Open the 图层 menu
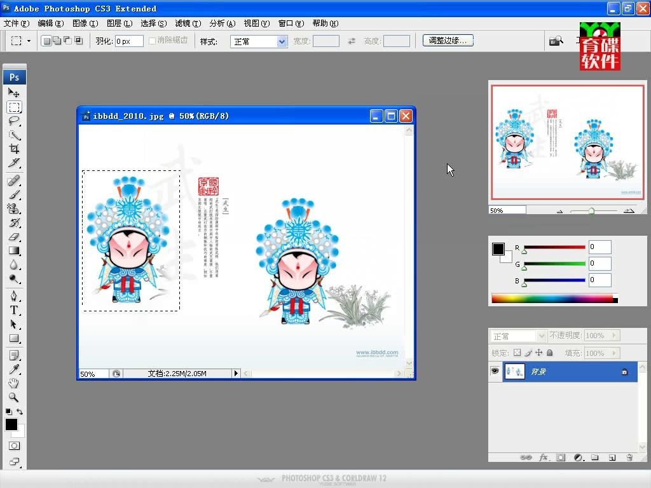The height and width of the screenshot is (488, 651). 120,24
